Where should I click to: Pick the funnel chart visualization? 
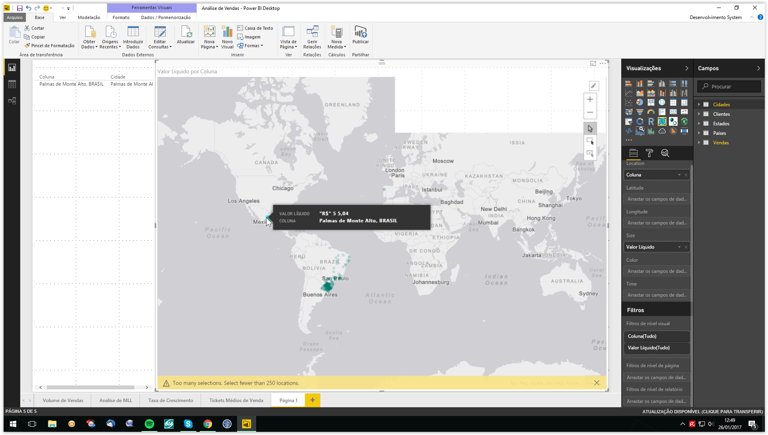point(640,112)
